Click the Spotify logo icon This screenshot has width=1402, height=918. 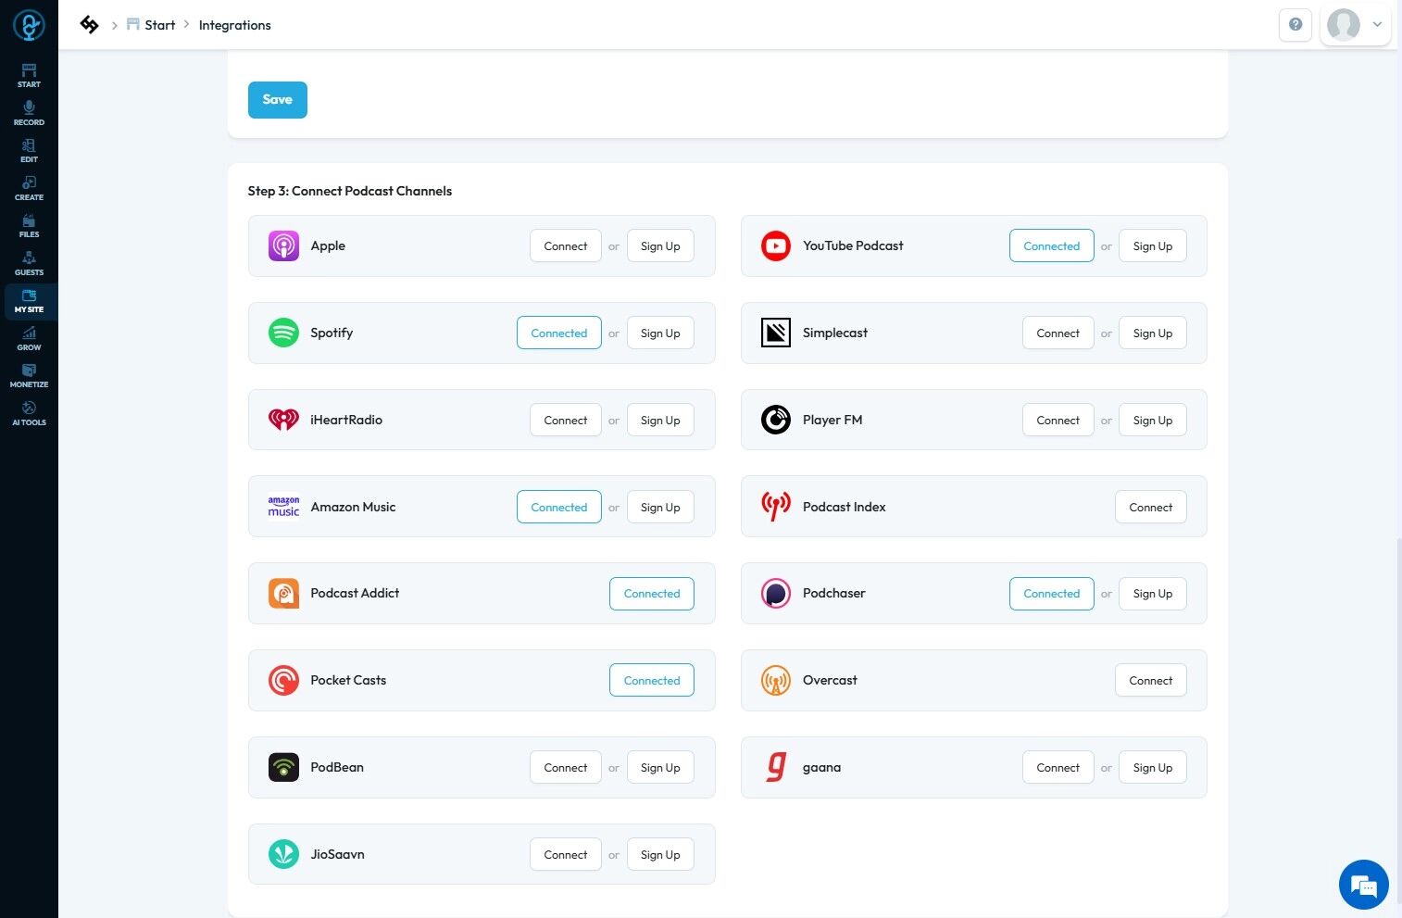283,333
